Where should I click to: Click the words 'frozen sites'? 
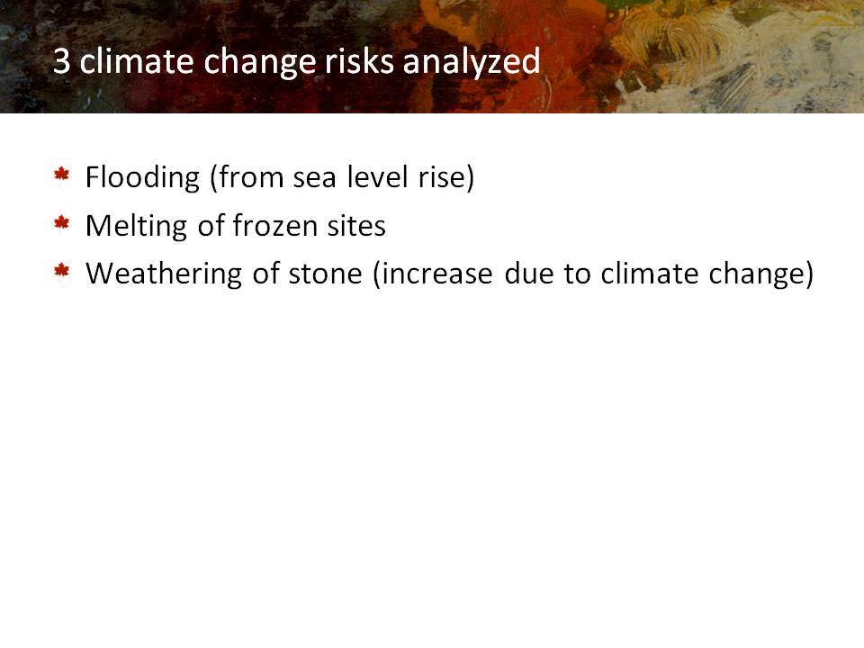[x=309, y=226]
